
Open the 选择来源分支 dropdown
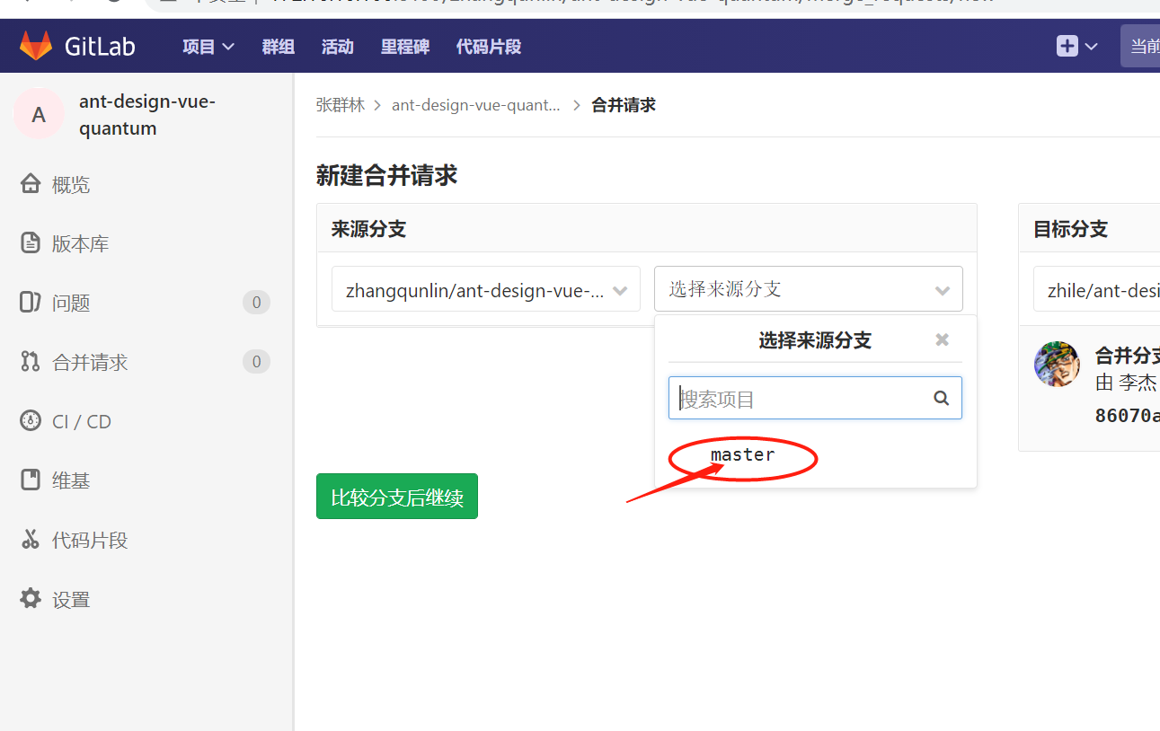click(x=809, y=289)
